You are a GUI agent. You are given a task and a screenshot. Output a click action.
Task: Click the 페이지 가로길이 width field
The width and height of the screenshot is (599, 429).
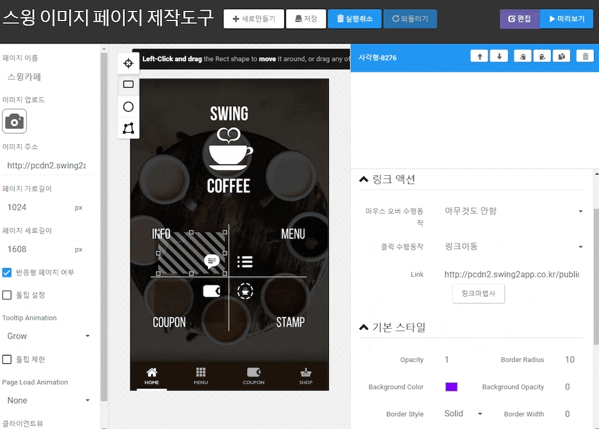[38, 208]
